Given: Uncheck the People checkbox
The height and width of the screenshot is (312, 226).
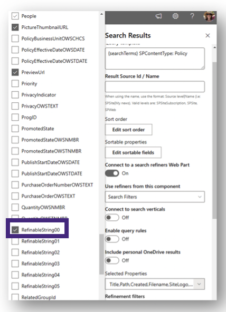Looking at the screenshot, I should coord(15,16).
